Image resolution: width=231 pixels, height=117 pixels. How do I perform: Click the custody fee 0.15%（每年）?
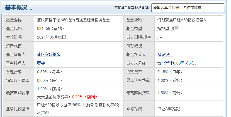click(171, 72)
